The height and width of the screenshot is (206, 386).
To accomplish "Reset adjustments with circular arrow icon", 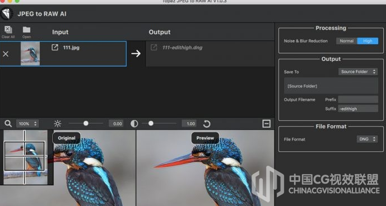I will [207, 124].
